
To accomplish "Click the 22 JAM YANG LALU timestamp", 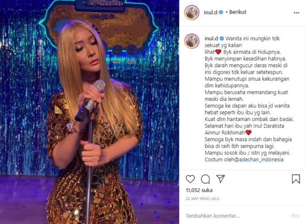I will [203, 199].
